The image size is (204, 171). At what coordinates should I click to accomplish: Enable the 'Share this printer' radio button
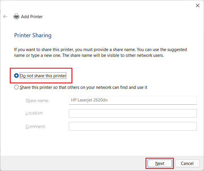tap(16, 87)
